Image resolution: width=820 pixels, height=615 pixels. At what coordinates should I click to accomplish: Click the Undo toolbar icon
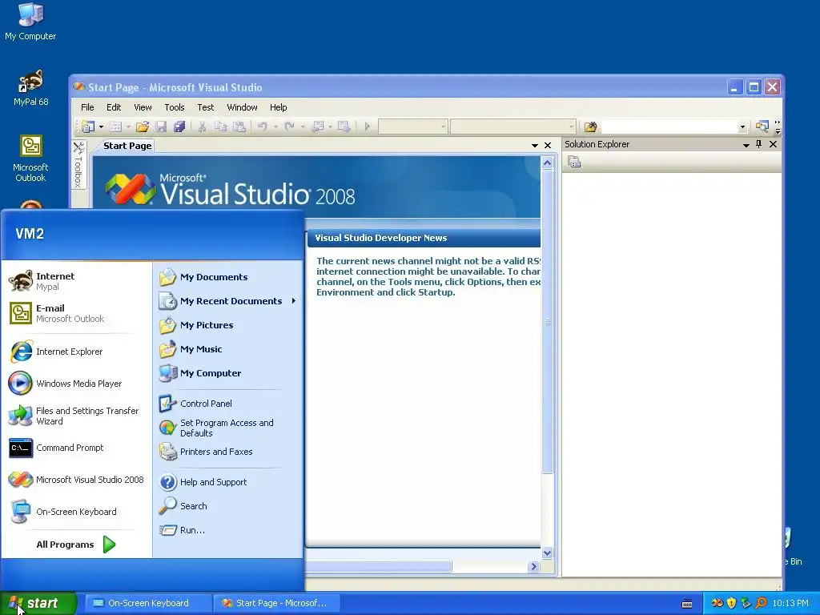click(x=263, y=127)
